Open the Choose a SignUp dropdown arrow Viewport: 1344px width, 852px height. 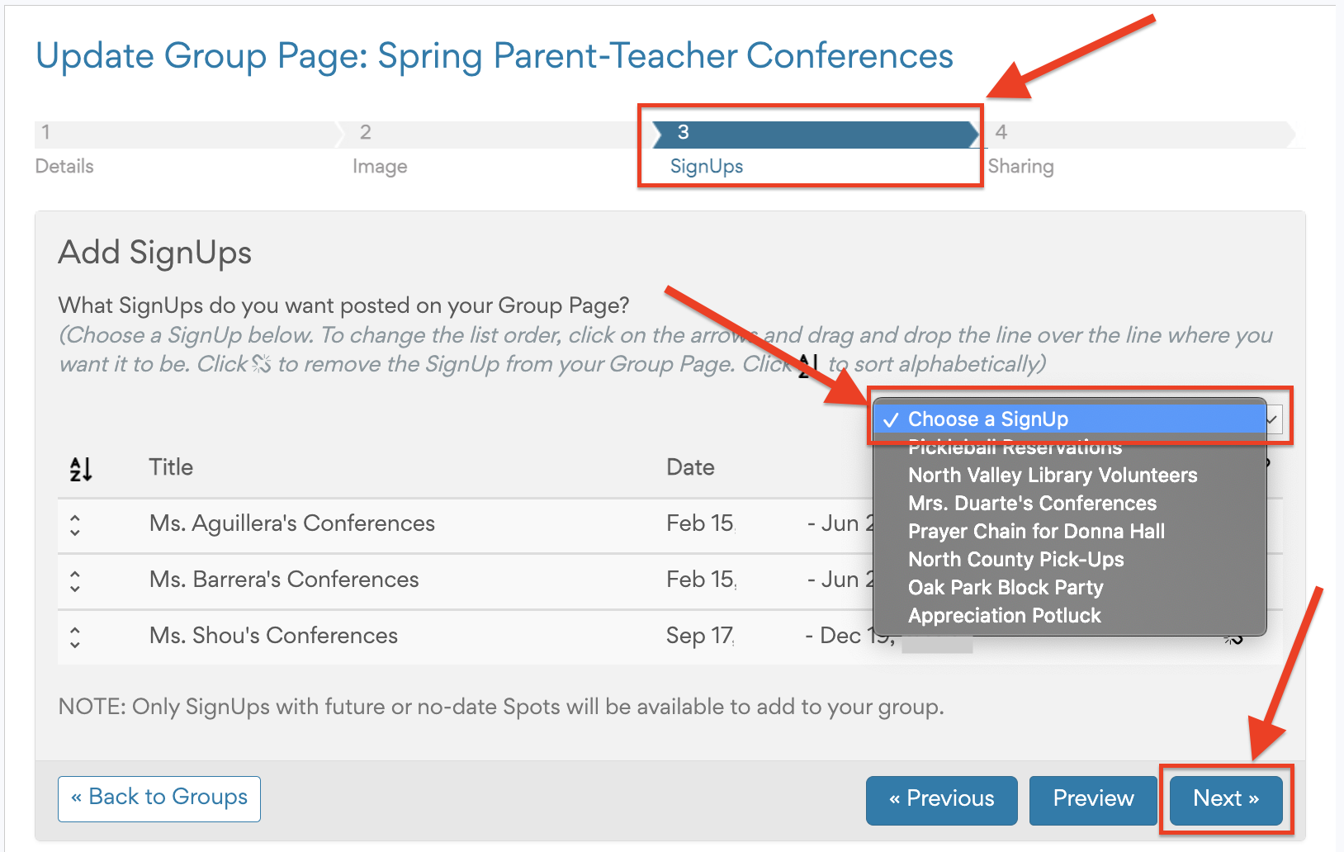pyautogui.click(x=1272, y=419)
